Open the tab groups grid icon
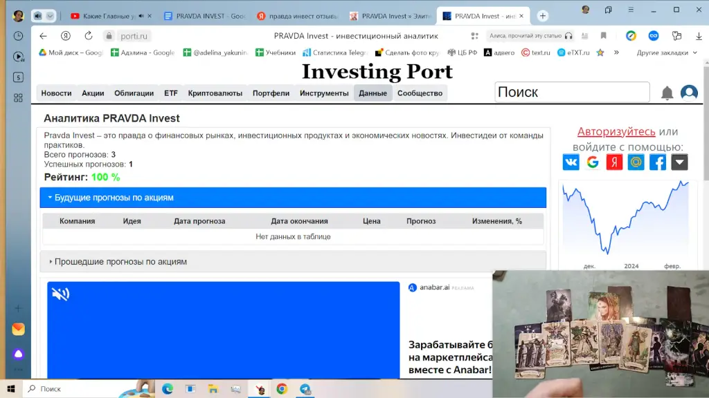 pos(18,98)
